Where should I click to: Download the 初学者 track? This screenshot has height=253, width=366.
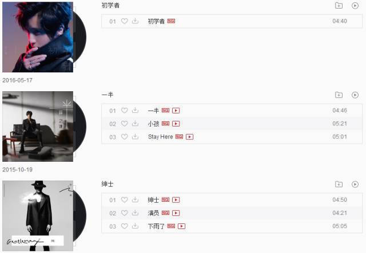point(135,21)
